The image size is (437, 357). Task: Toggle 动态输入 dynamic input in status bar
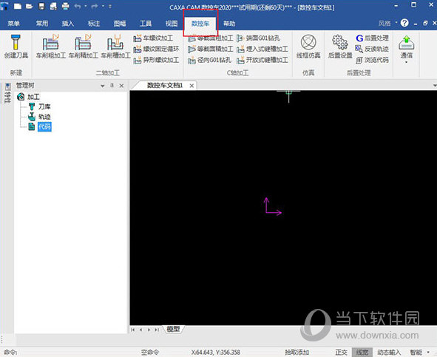388,353
